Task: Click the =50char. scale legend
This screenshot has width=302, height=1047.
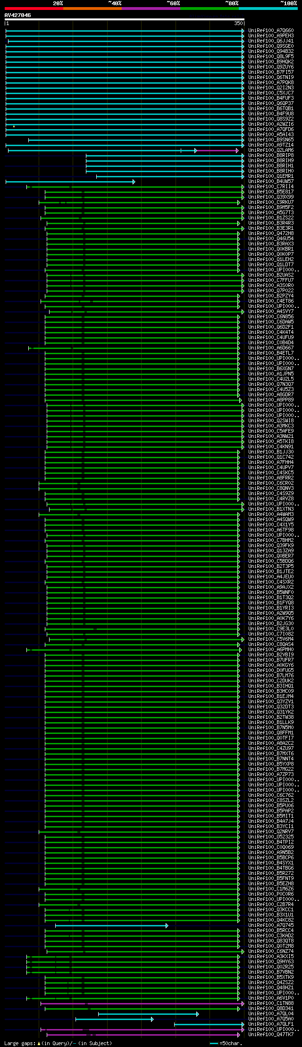Action: (226, 1043)
